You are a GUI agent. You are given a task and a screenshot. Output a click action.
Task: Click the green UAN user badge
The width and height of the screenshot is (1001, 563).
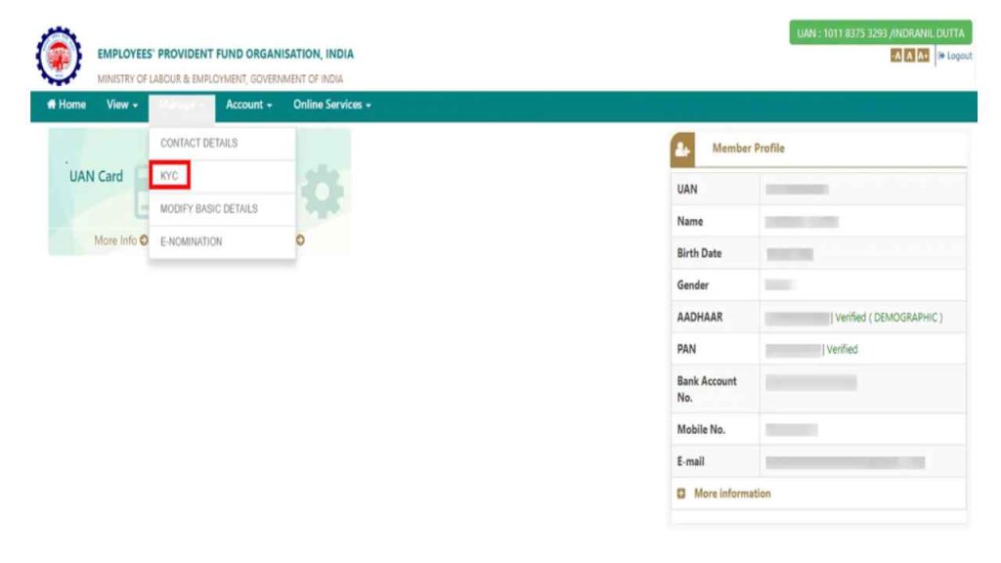click(881, 33)
